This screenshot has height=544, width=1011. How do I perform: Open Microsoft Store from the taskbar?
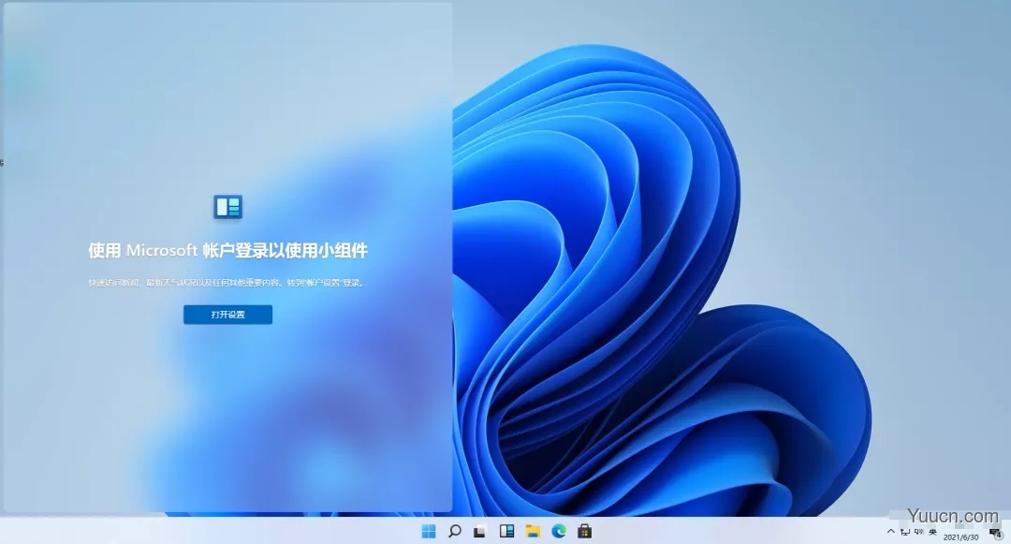(584, 531)
